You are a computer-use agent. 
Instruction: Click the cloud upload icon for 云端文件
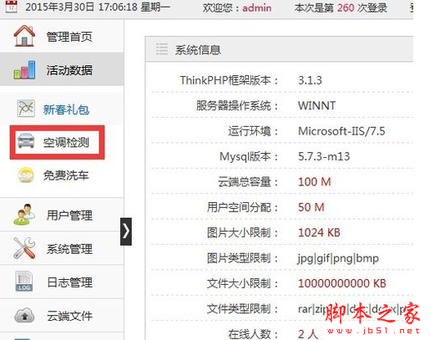click(x=24, y=316)
